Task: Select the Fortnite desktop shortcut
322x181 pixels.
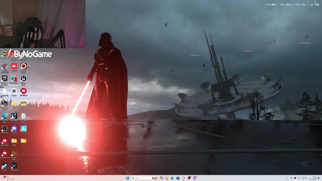Action: point(23,129)
